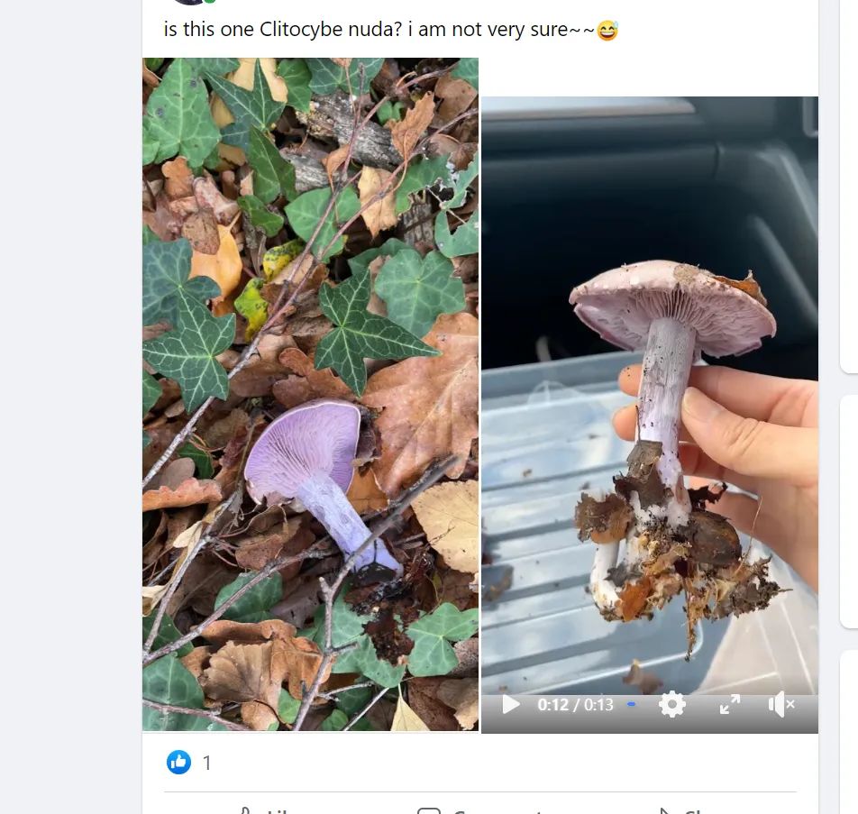
Task: Open the poster's profile picture
Action: (189, 2)
